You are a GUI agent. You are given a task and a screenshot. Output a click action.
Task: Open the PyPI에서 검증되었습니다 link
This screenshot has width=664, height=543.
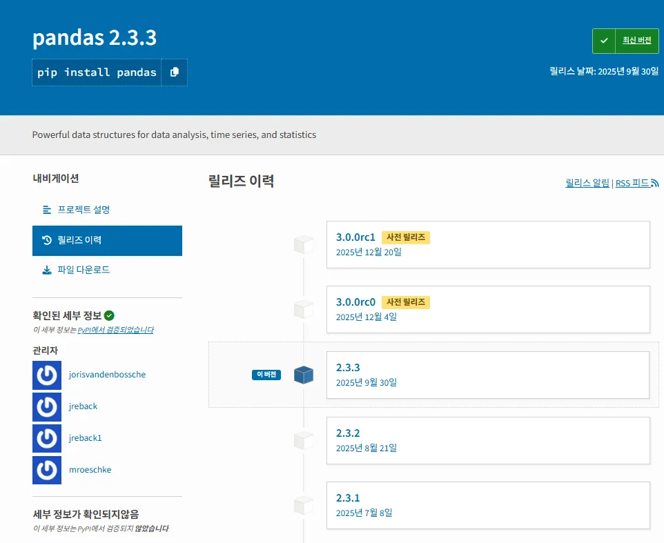click(x=115, y=330)
